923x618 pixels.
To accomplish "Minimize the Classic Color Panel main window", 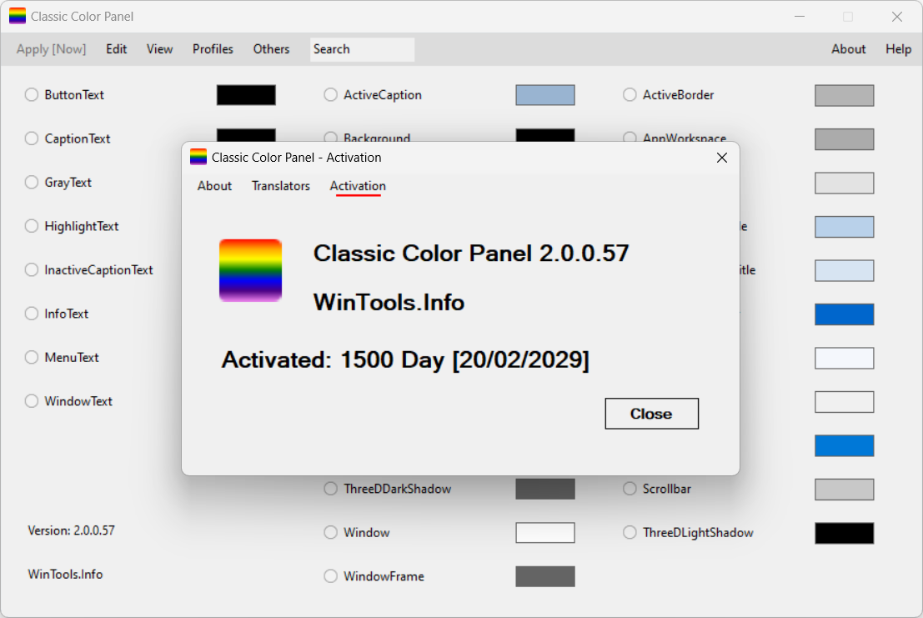I will [800, 17].
